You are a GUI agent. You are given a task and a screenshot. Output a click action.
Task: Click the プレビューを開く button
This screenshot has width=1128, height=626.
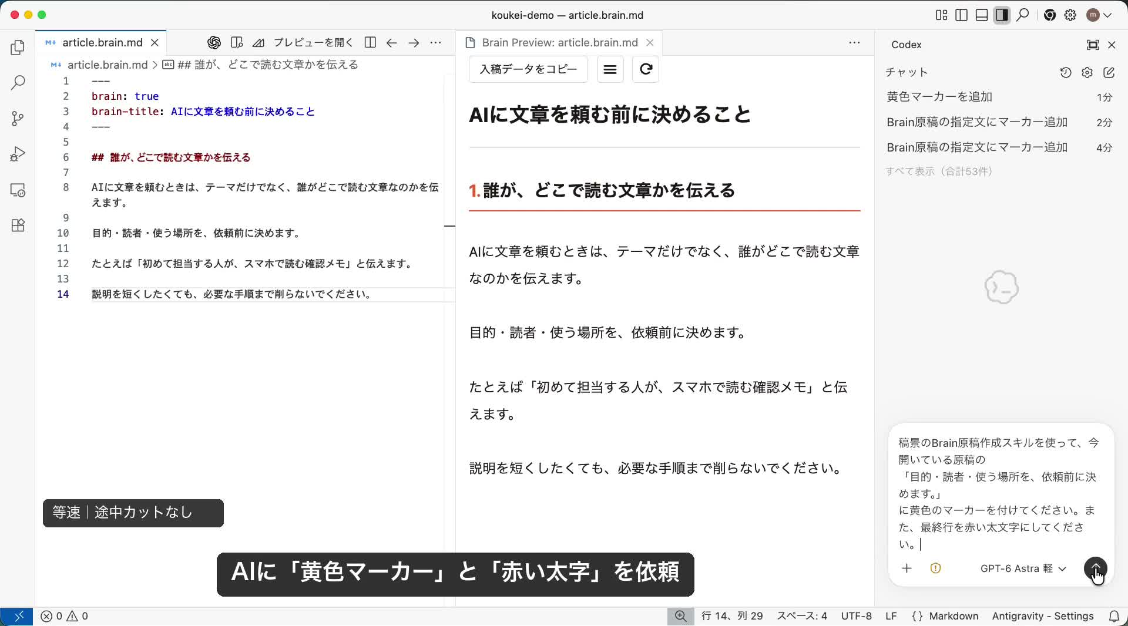[313, 42]
